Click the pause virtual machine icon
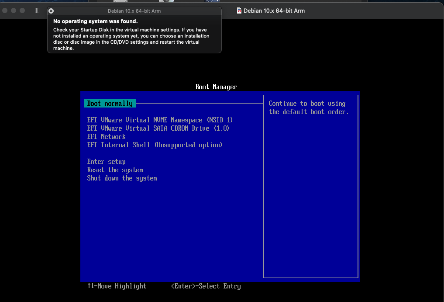Screen dimensions: 444x302 point(37,10)
